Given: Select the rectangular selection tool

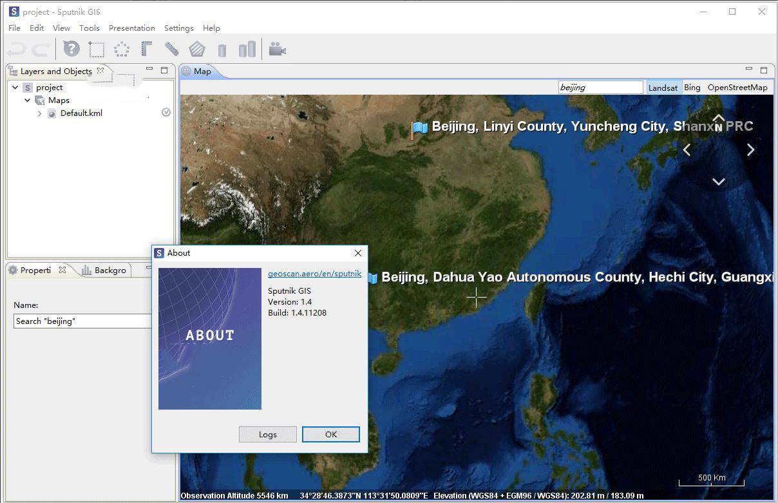Looking at the screenshot, I should pos(97,50).
